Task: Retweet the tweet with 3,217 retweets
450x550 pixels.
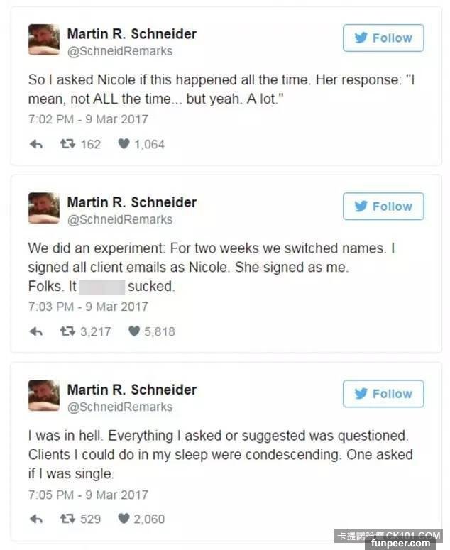Action: pyautogui.click(x=67, y=331)
